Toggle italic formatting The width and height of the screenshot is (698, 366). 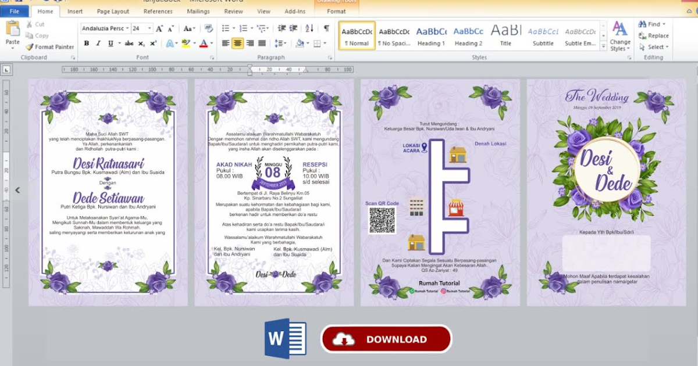(97, 43)
